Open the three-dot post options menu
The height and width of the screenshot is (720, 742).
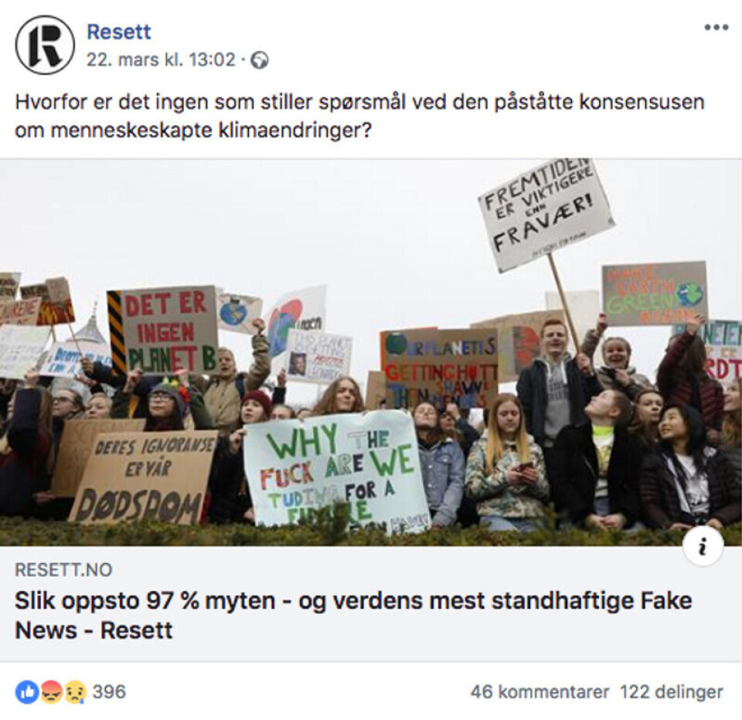716,27
